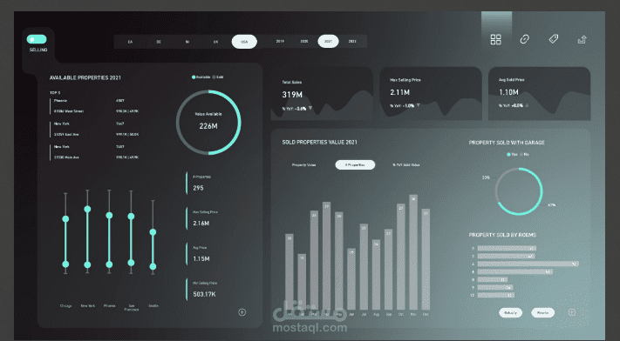Click the June bar in the sold chart
This screenshot has width=620, height=341.
tap(351, 279)
